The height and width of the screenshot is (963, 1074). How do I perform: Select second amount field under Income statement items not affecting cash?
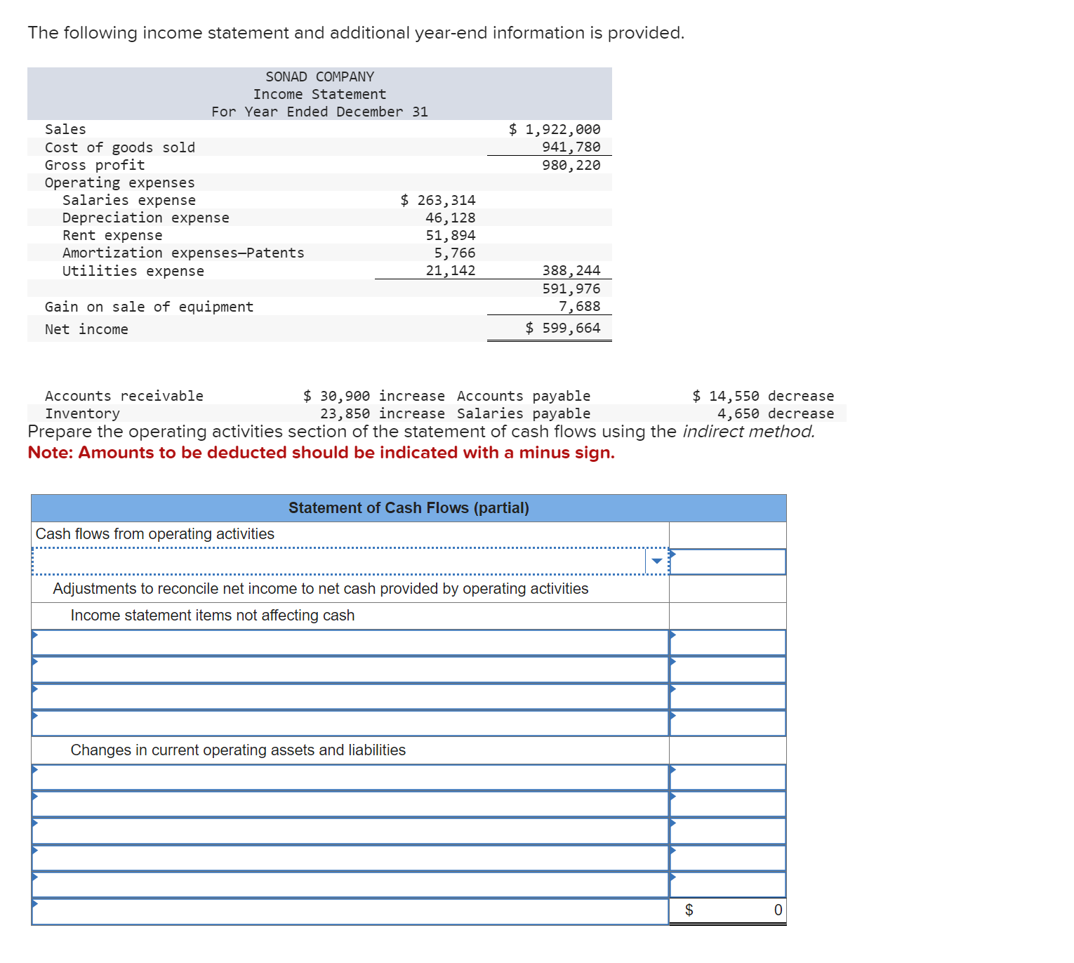click(x=728, y=670)
